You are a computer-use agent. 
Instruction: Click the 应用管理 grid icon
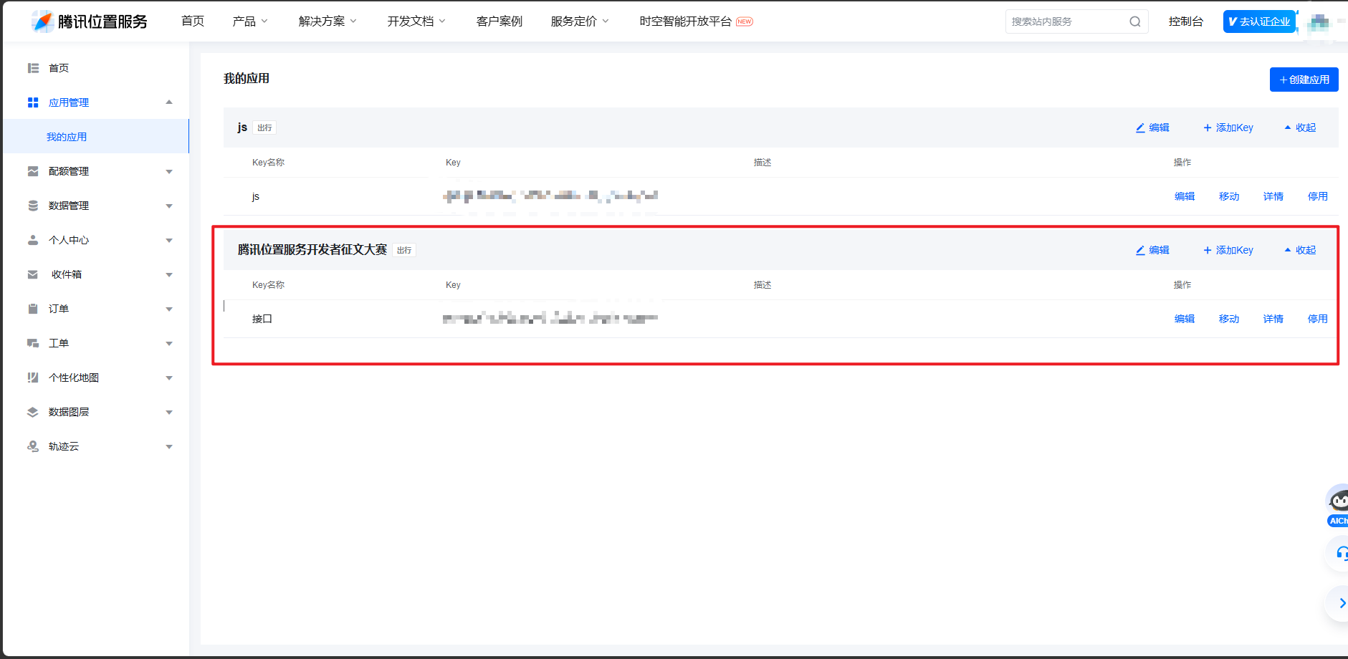33,102
